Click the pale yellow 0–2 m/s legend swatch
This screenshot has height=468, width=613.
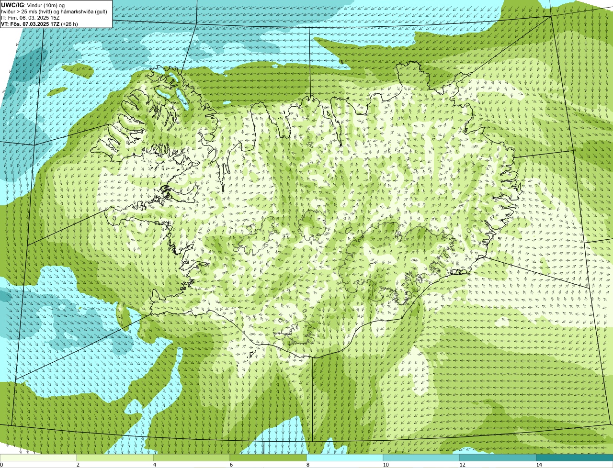(x=38, y=457)
